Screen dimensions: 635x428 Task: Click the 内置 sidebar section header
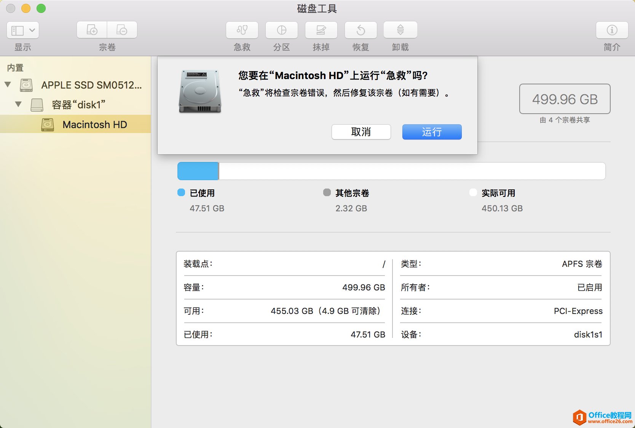tap(15, 68)
